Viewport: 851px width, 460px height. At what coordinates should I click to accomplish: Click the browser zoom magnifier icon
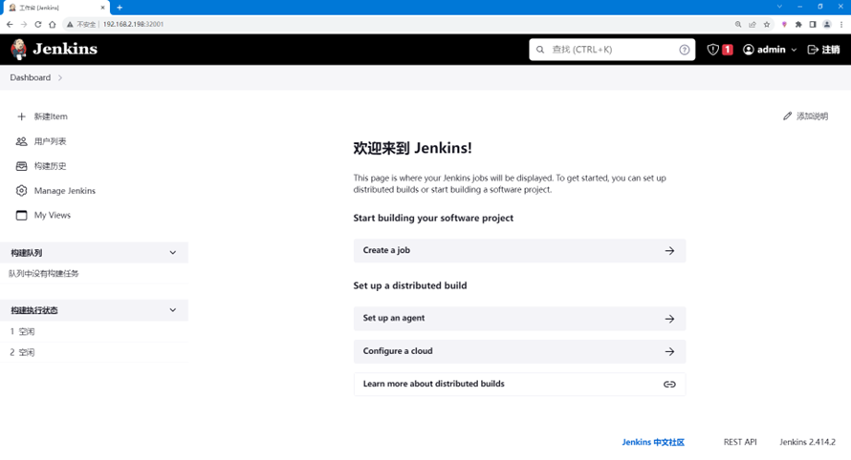(738, 25)
